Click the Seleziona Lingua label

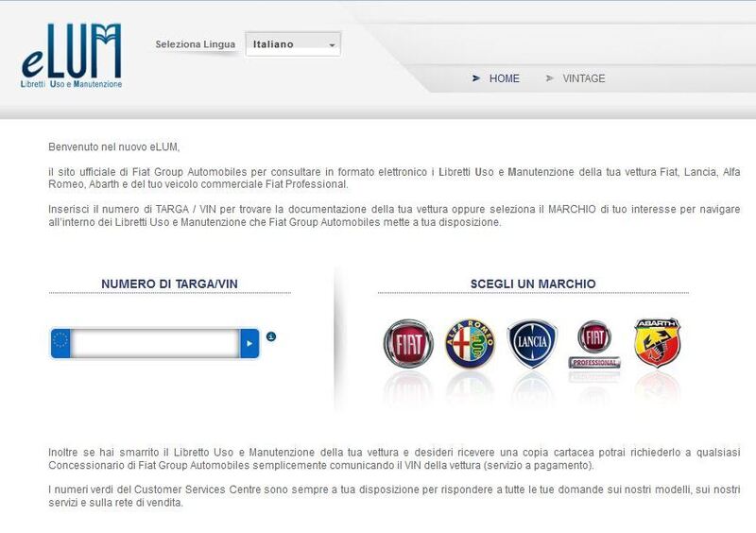(x=196, y=44)
